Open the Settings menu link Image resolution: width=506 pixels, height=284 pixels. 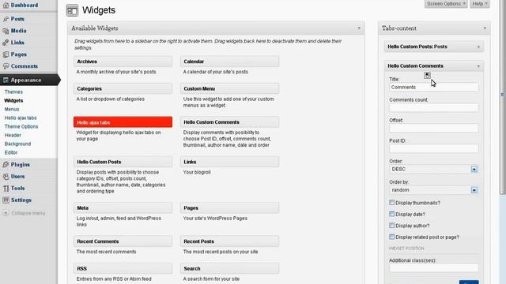21,200
